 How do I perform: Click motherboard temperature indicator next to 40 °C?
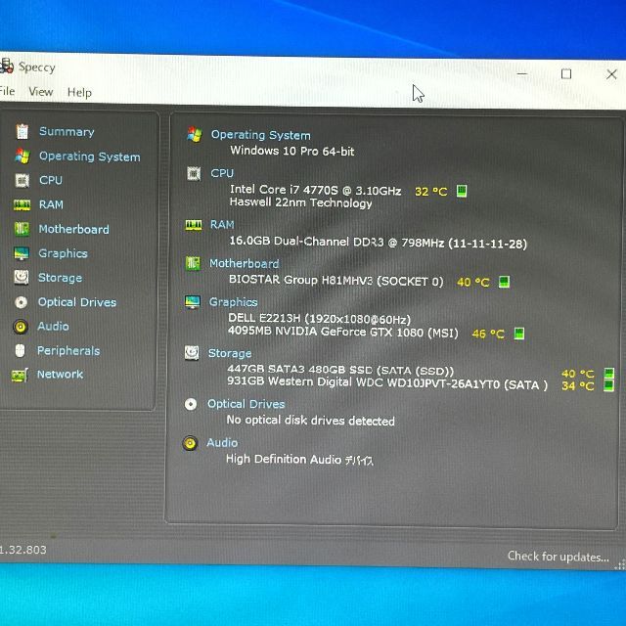505,282
